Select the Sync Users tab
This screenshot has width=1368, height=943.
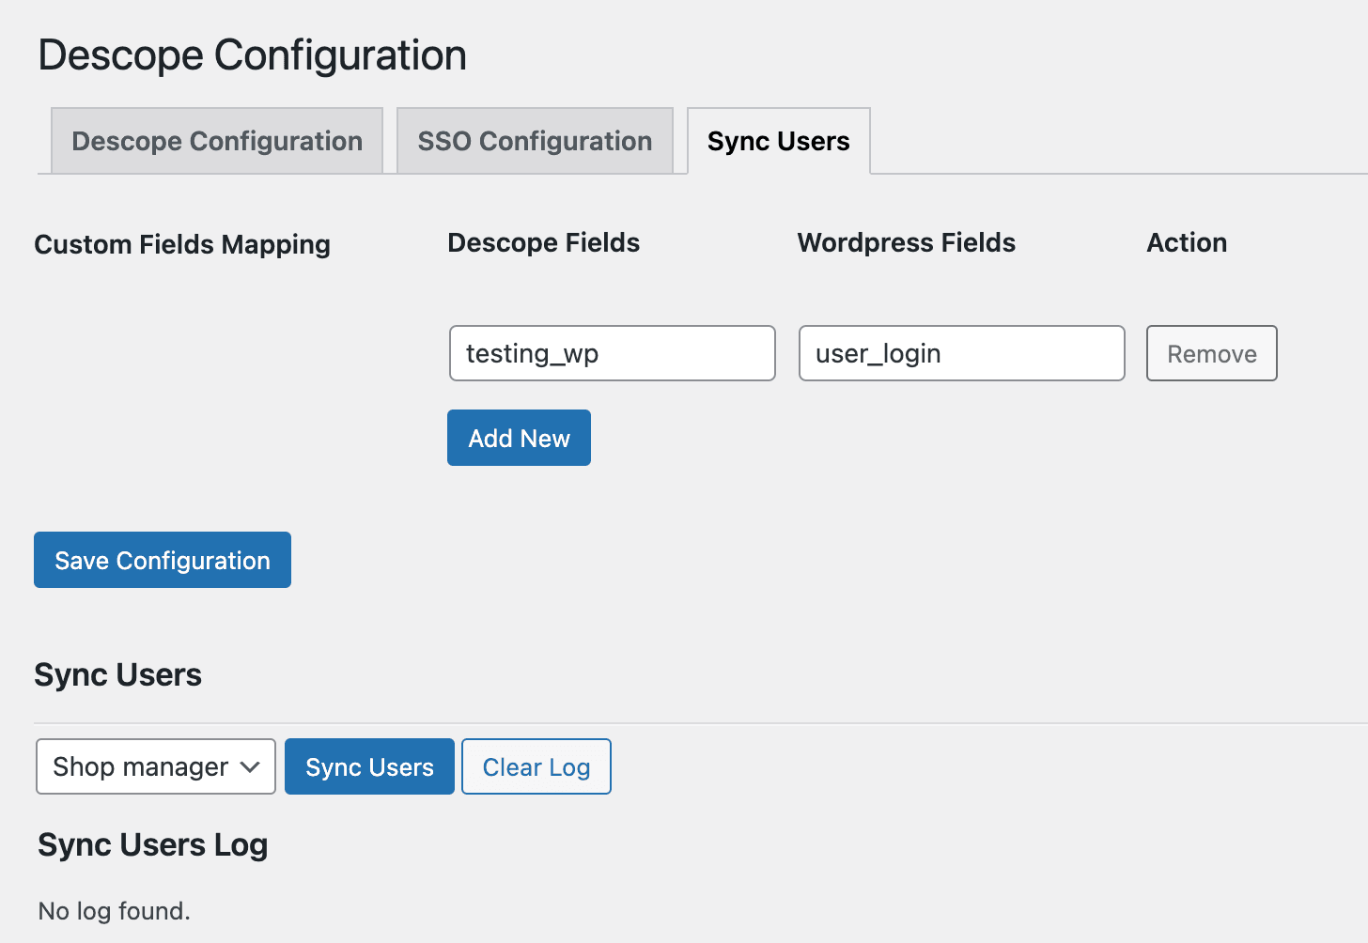coord(778,141)
